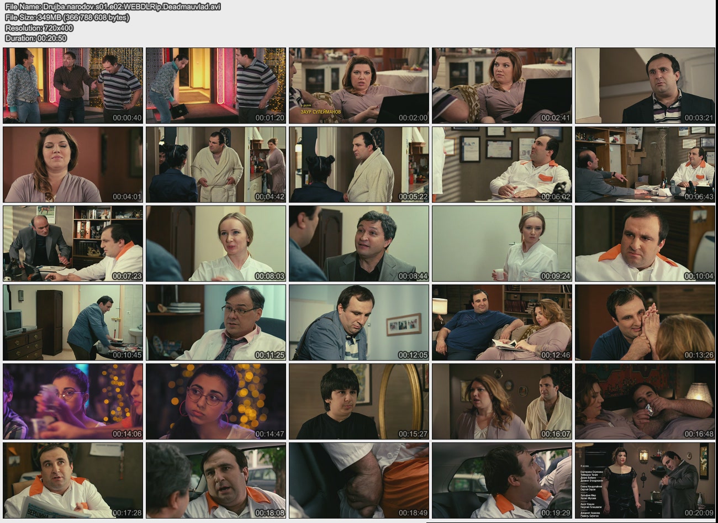Click the thumbnail timestamped 00:08:03
This screenshot has width=718, height=523.
coord(216,244)
